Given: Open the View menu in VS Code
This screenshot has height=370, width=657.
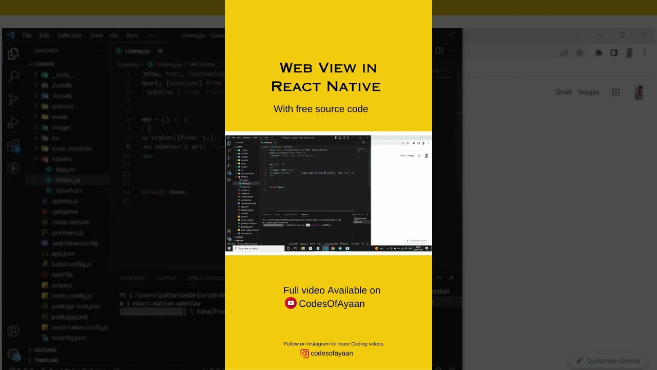Looking at the screenshot, I should 255,138.
